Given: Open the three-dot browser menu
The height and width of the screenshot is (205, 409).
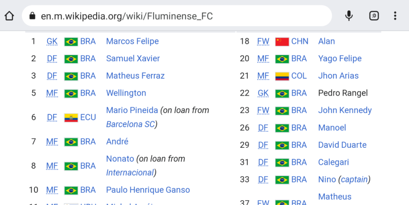Looking at the screenshot, I should pyautogui.click(x=395, y=16).
